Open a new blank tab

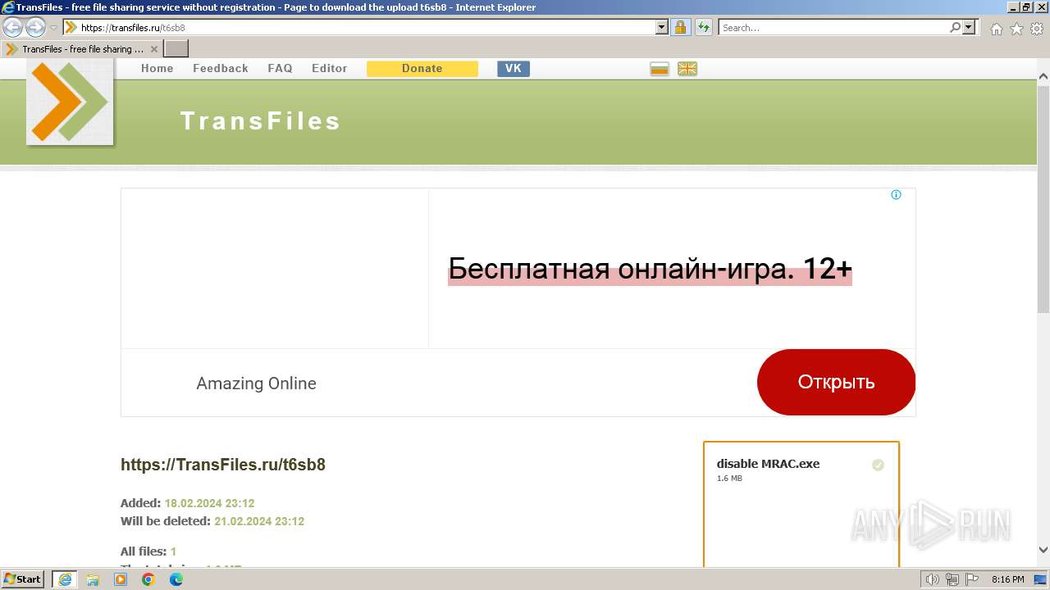pos(176,49)
